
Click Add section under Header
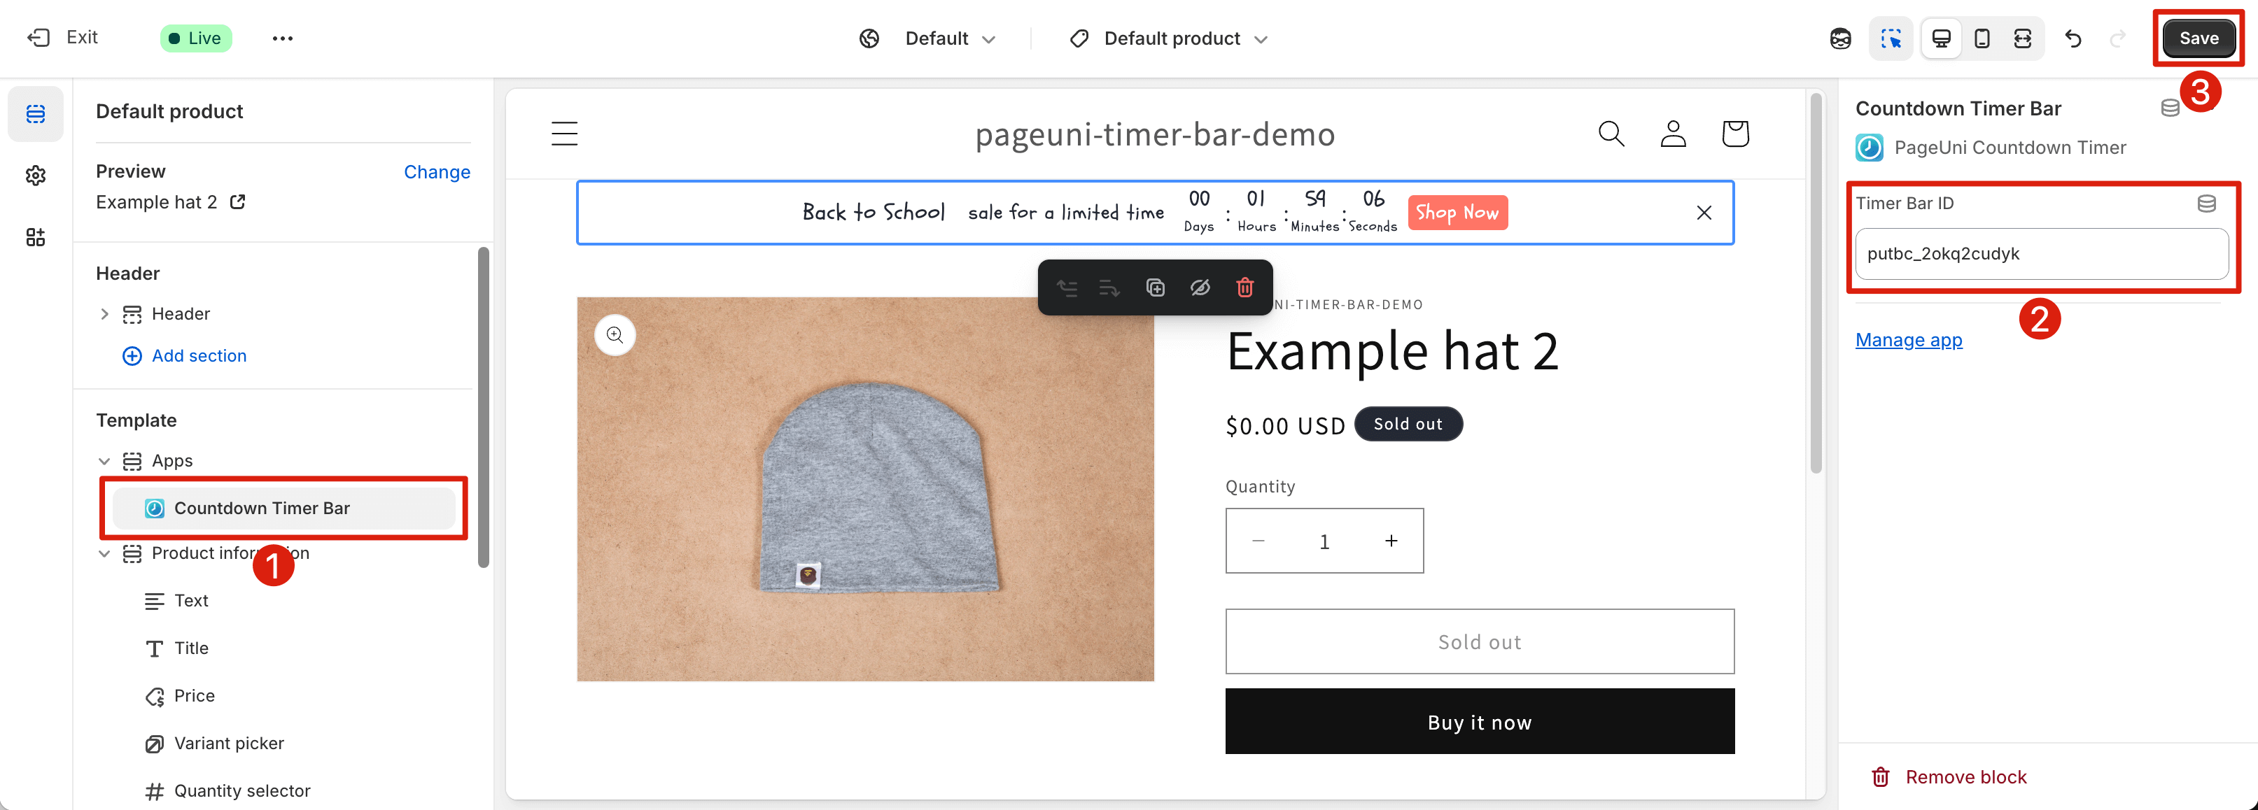(184, 357)
